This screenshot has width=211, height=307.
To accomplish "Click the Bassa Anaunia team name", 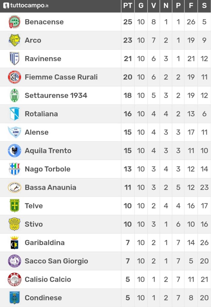I will pyautogui.click(x=50, y=187).
